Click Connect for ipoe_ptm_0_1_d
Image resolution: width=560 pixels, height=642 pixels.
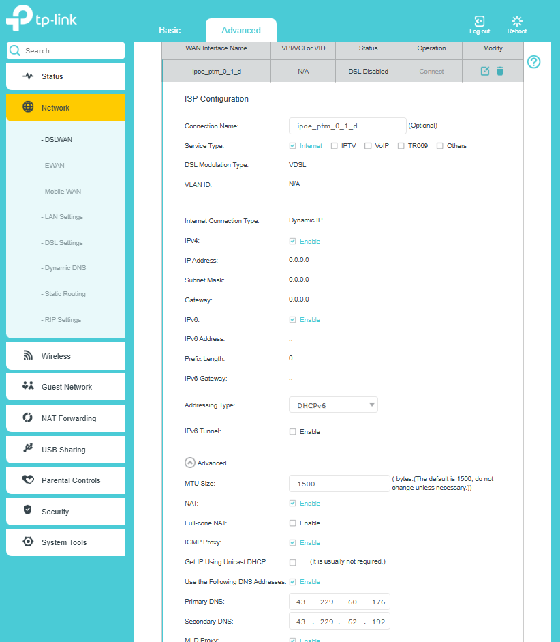(x=431, y=71)
